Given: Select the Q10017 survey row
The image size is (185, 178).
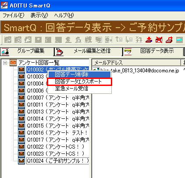Looking at the screenshot, I should pos(58,139).
